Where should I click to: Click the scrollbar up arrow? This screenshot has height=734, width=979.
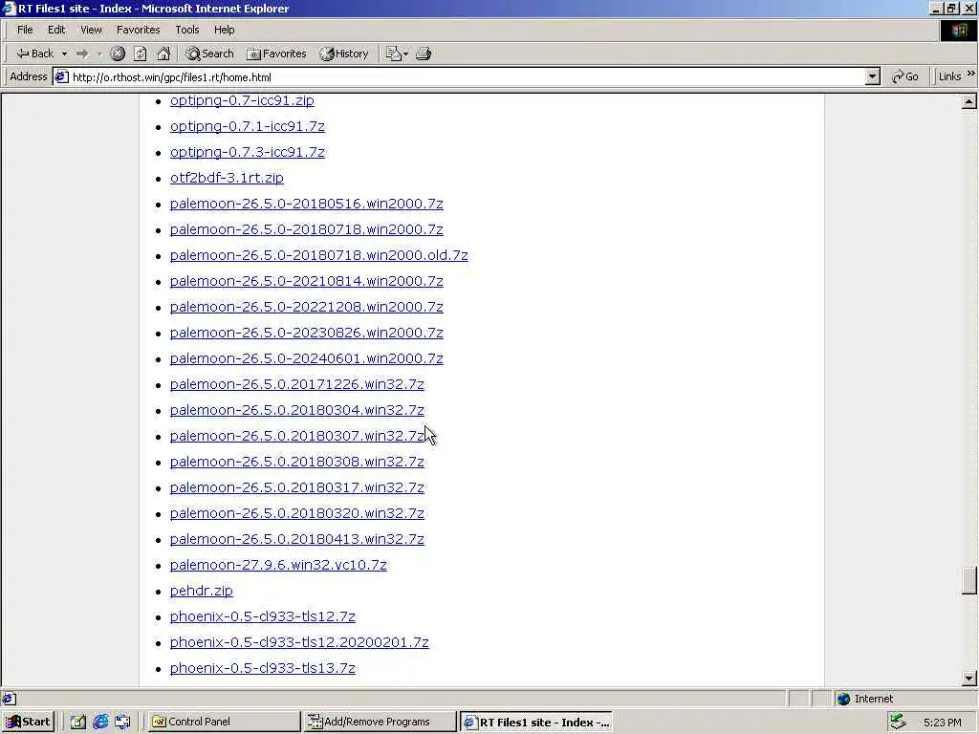968,101
